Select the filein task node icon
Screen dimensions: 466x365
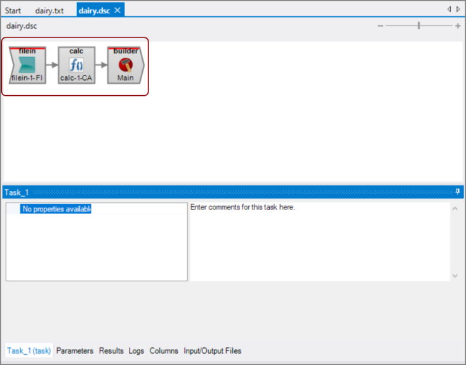(27, 65)
